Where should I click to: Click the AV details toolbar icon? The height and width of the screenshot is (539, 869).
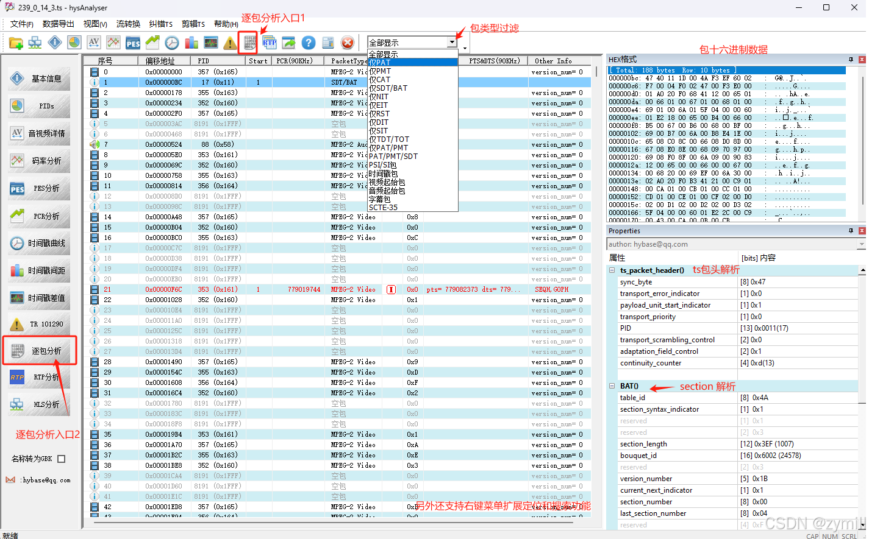pyautogui.click(x=94, y=43)
